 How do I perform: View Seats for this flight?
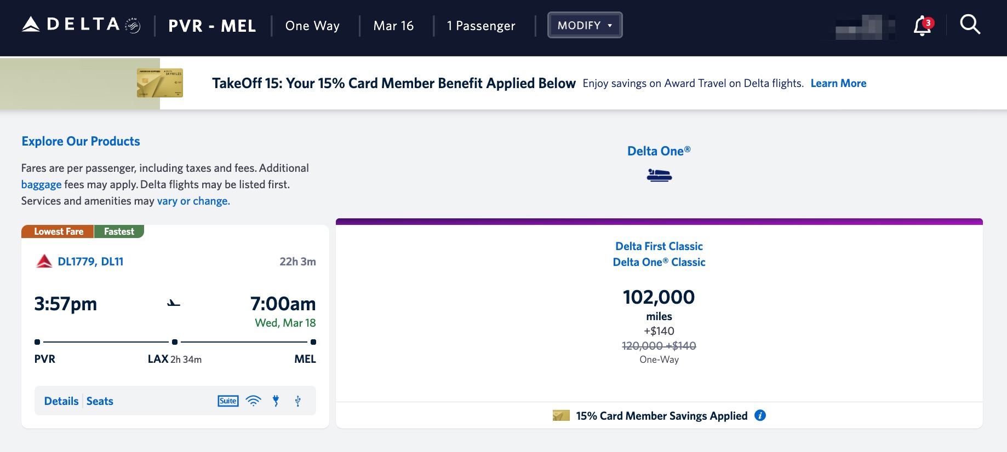(x=100, y=401)
